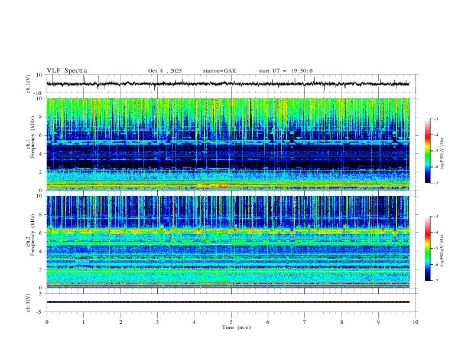Viewport: 468px width, 361px height.
Task: Click the '-3' tick on ch.2 color bar
Action: coord(436,216)
